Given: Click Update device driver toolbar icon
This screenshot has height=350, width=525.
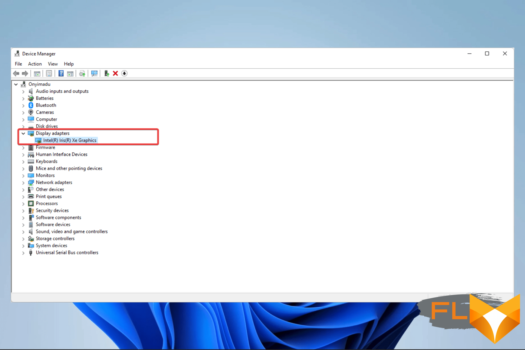Looking at the screenshot, I should pyautogui.click(x=82, y=73).
